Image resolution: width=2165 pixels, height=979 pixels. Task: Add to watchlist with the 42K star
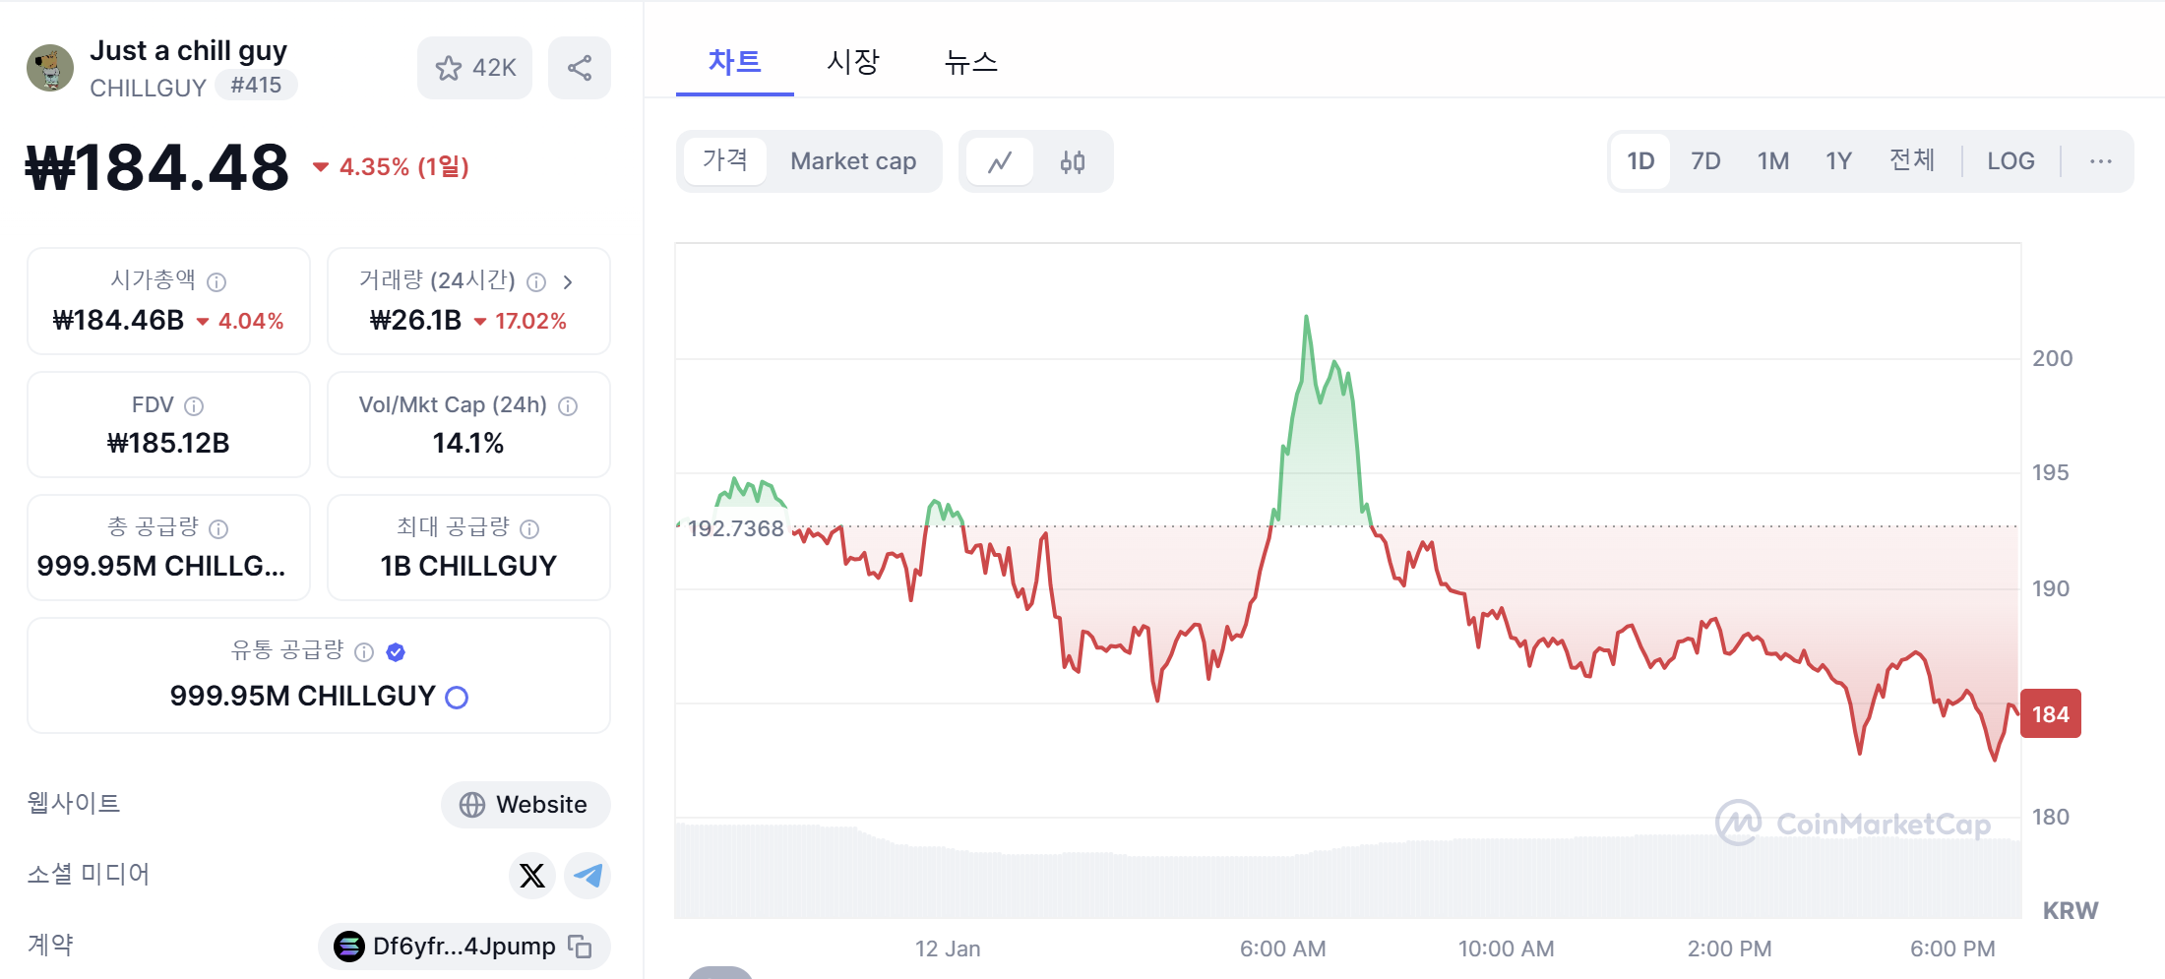pos(475,68)
